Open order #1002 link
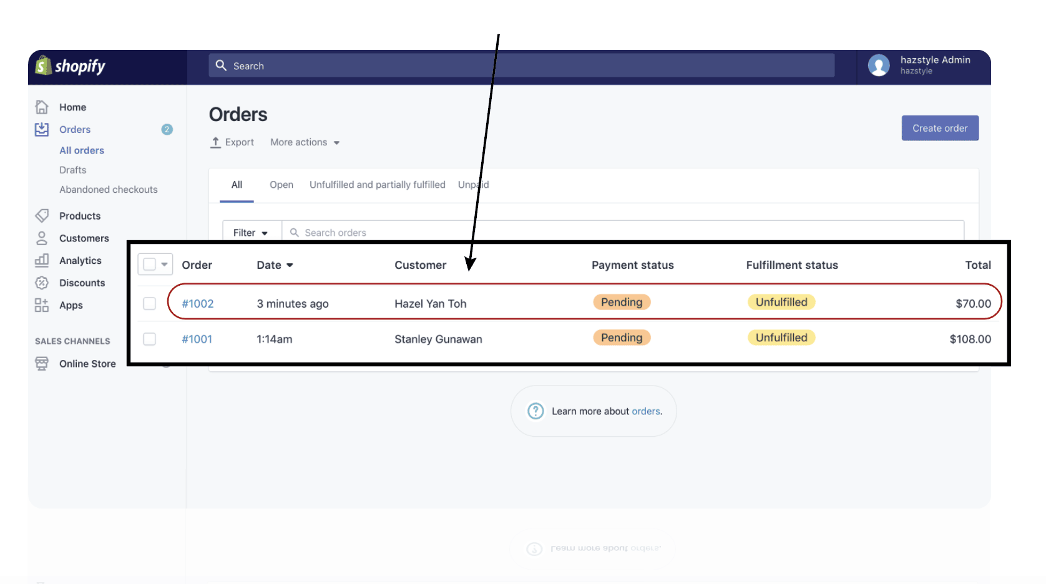This screenshot has height=584, width=1046. (197, 304)
